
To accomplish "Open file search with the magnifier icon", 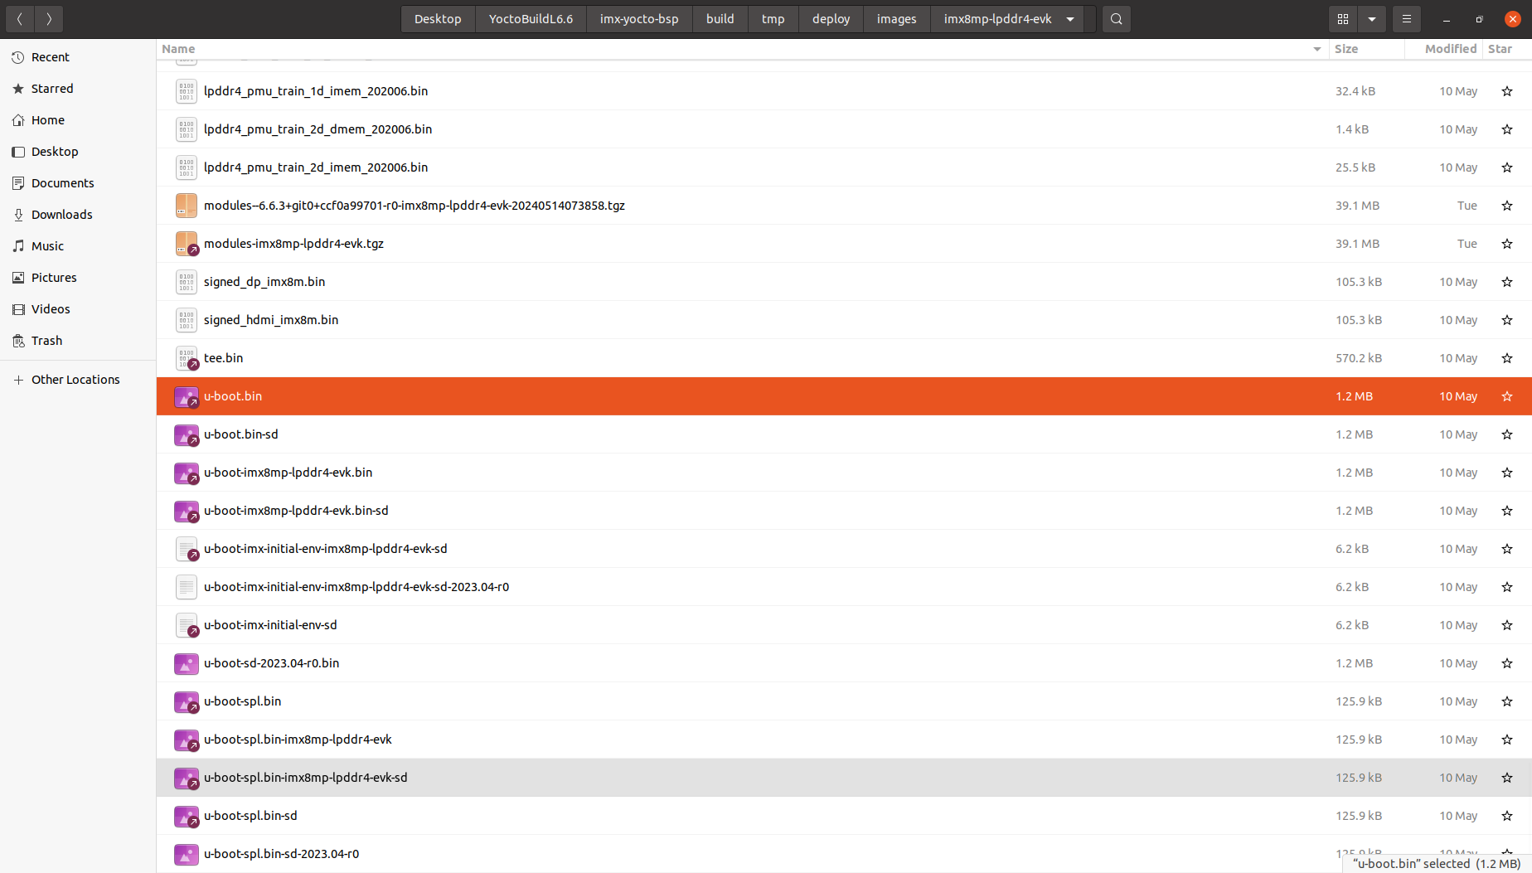I will (x=1116, y=18).
